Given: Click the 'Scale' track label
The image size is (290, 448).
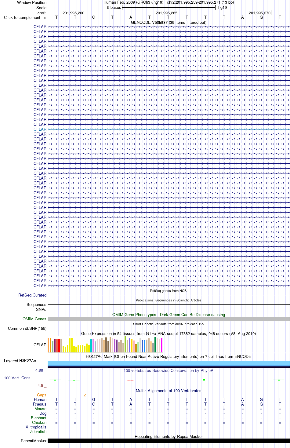Looking at the screenshot, I should click(x=42, y=8).
